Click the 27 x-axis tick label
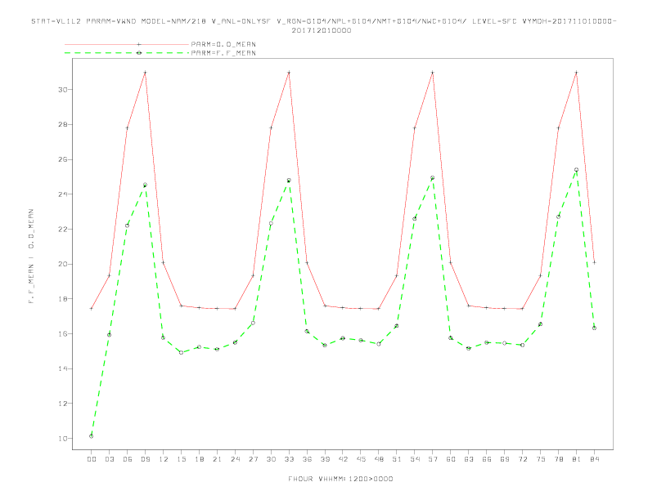The width and height of the screenshot is (648, 500). [253, 459]
